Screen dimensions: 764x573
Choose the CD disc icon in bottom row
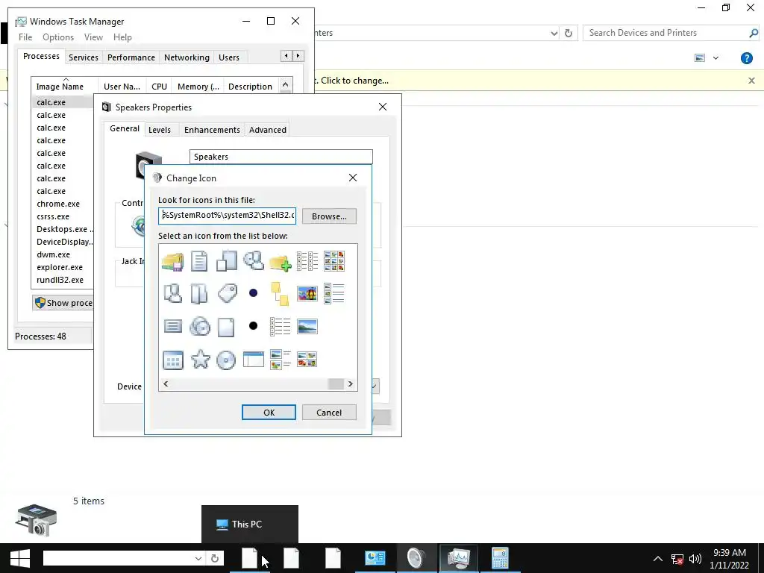coord(226,360)
